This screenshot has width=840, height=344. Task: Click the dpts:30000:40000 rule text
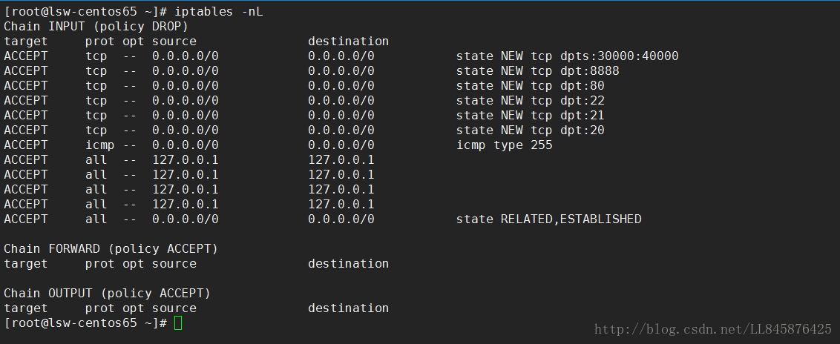pos(620,56)
